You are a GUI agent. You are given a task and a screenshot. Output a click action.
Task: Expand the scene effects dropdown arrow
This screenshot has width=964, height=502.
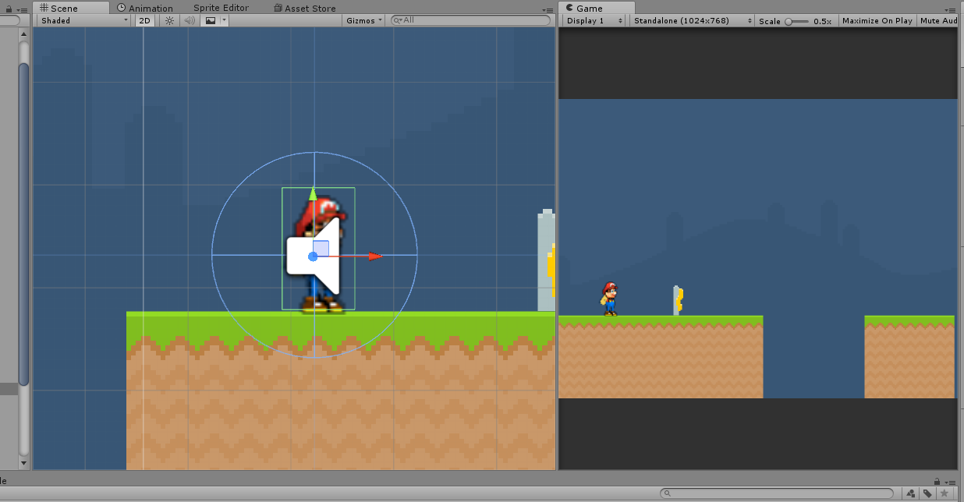point(225,20)
